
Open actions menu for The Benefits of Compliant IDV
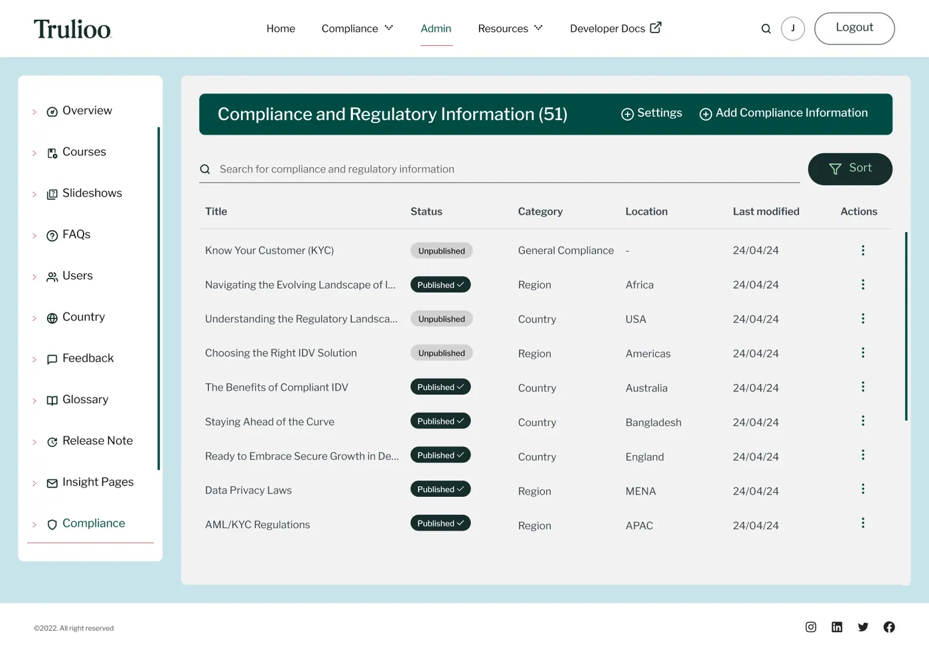pos(863,387)
